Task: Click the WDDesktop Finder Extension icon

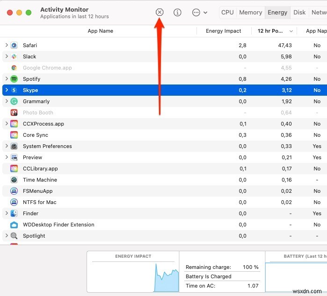Action: (14, 225)
